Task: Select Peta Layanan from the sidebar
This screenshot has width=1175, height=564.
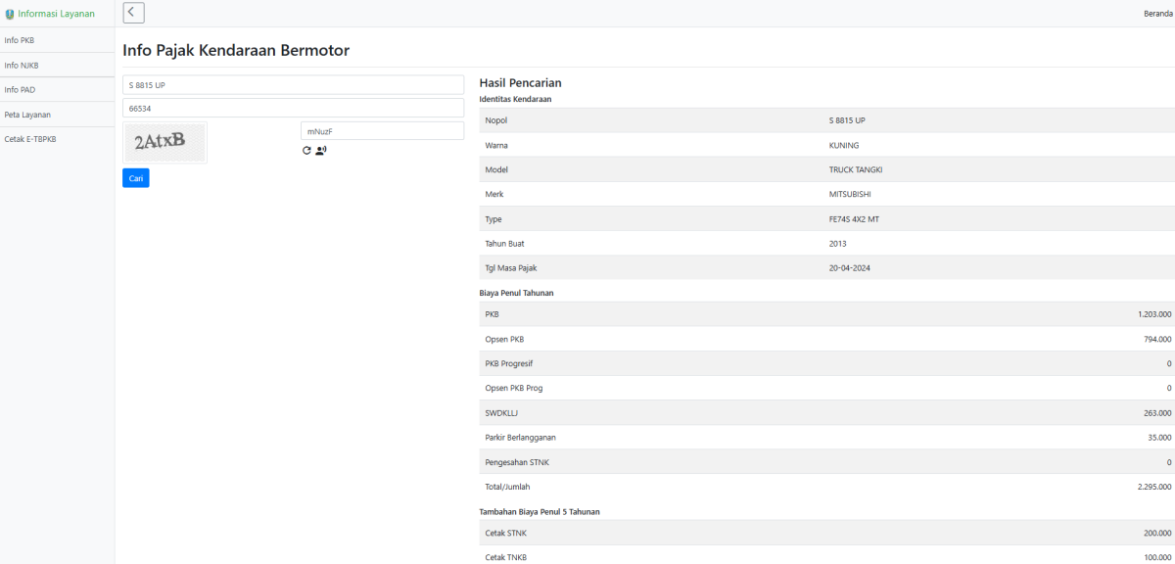Action: [27, 115]
